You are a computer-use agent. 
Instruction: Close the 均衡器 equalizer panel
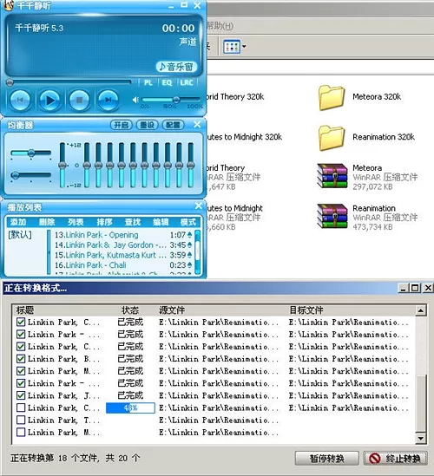click(197, 125)
